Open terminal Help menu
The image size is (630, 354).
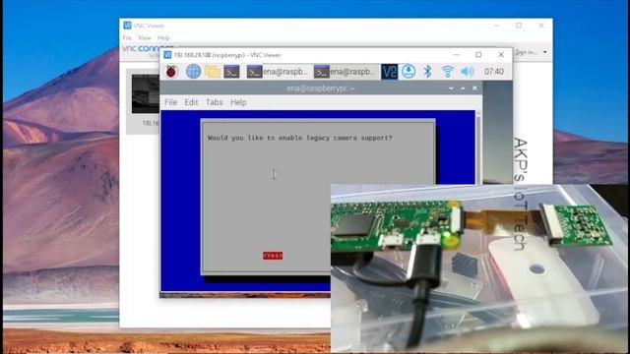(238, 102)
